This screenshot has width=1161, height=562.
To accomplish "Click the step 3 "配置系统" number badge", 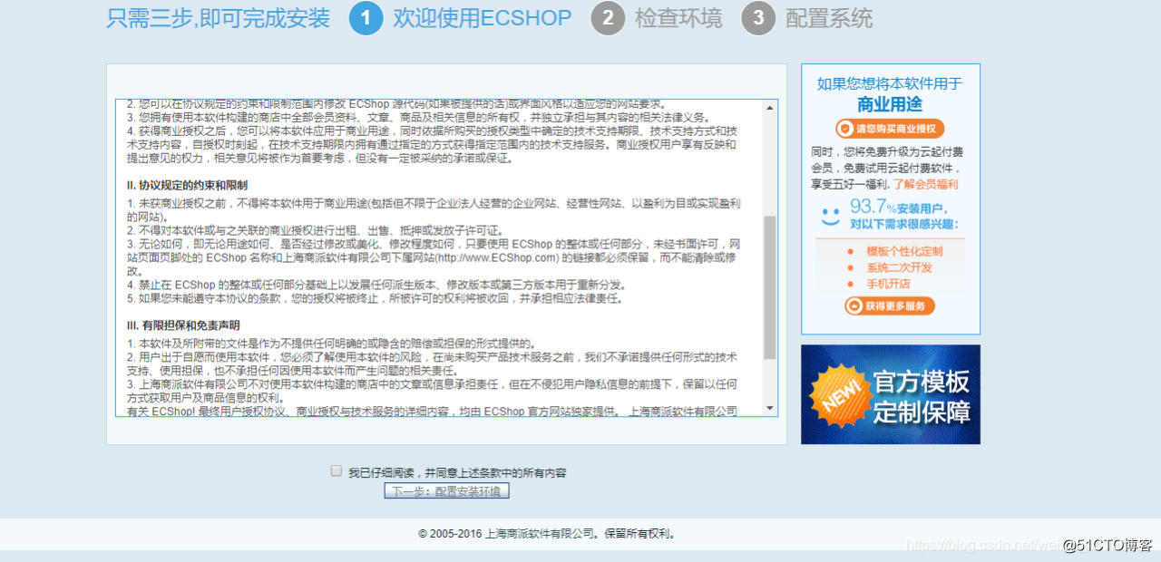I will point(758,18).
